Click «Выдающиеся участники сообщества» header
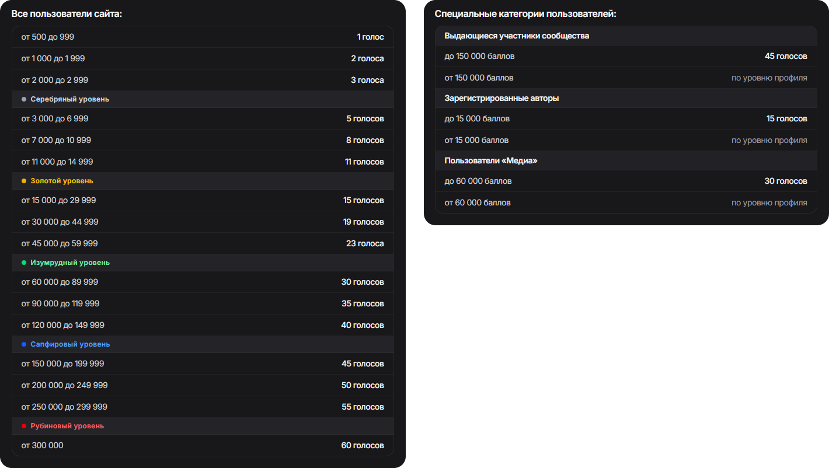829x468 pixels. (x=517, y=36)
